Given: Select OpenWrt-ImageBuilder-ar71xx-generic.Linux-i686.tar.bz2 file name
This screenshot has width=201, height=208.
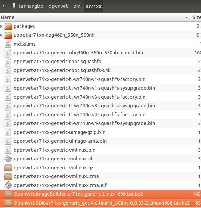Looking at the screenshot, I should (x=78, y=194).
